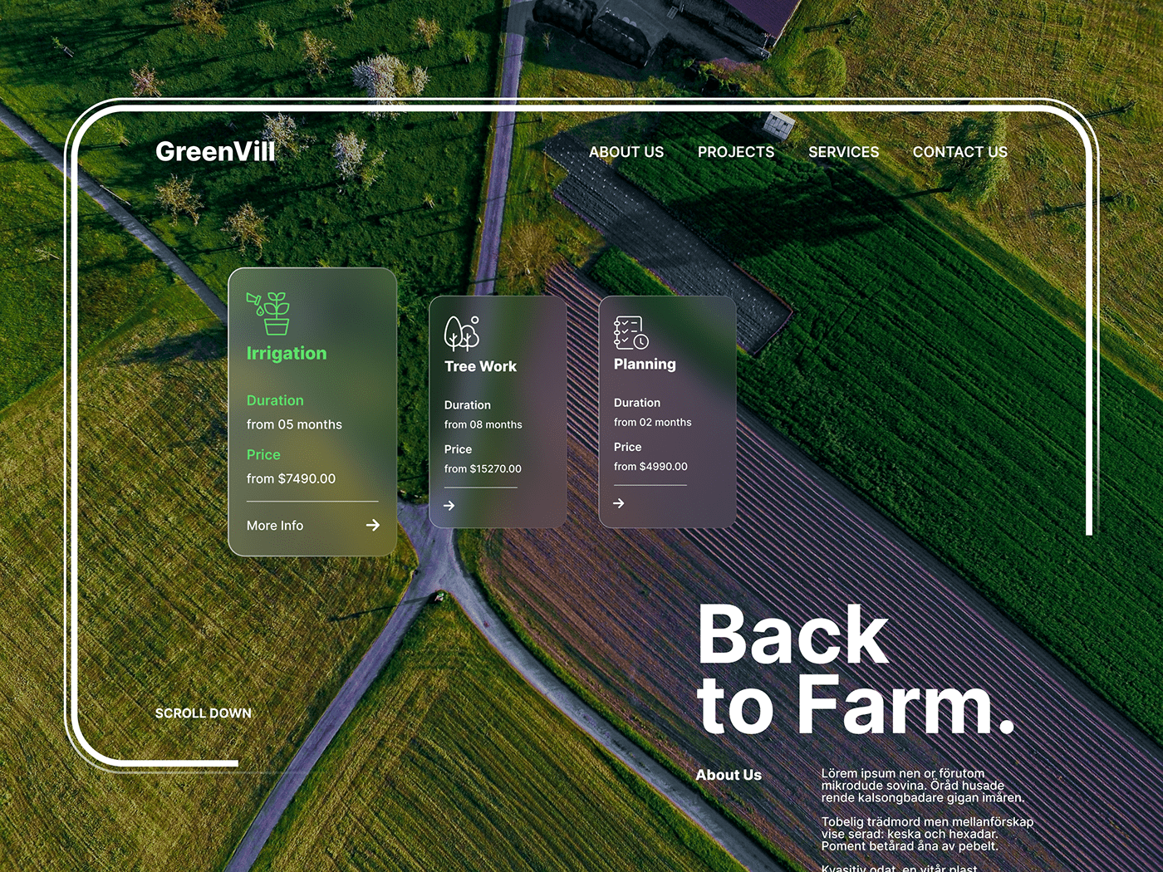Click the Irrigation plant pot icon
Image resolution: width=1163 pixels, height=872 pixels.
click(x=269, y=312)
